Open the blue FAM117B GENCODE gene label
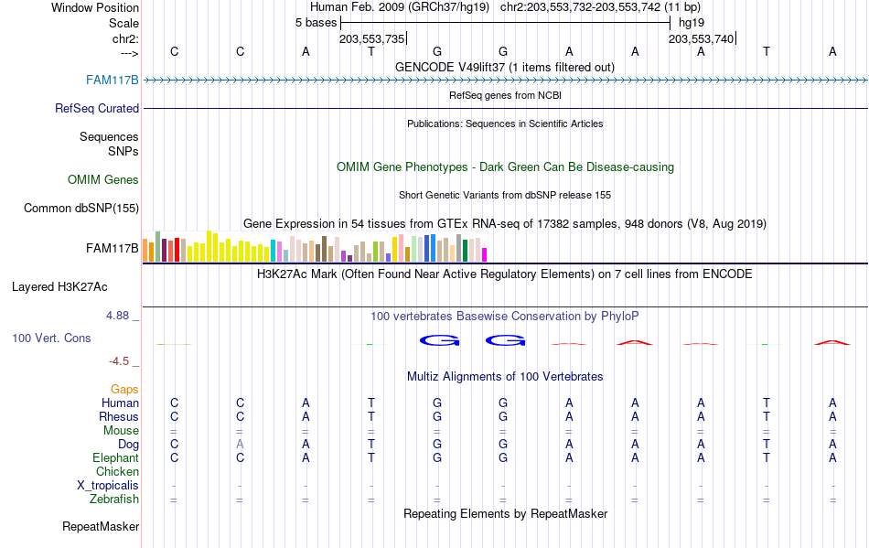Image resolution: width=869 pixels, height=548 pixels. click(112, 81)
